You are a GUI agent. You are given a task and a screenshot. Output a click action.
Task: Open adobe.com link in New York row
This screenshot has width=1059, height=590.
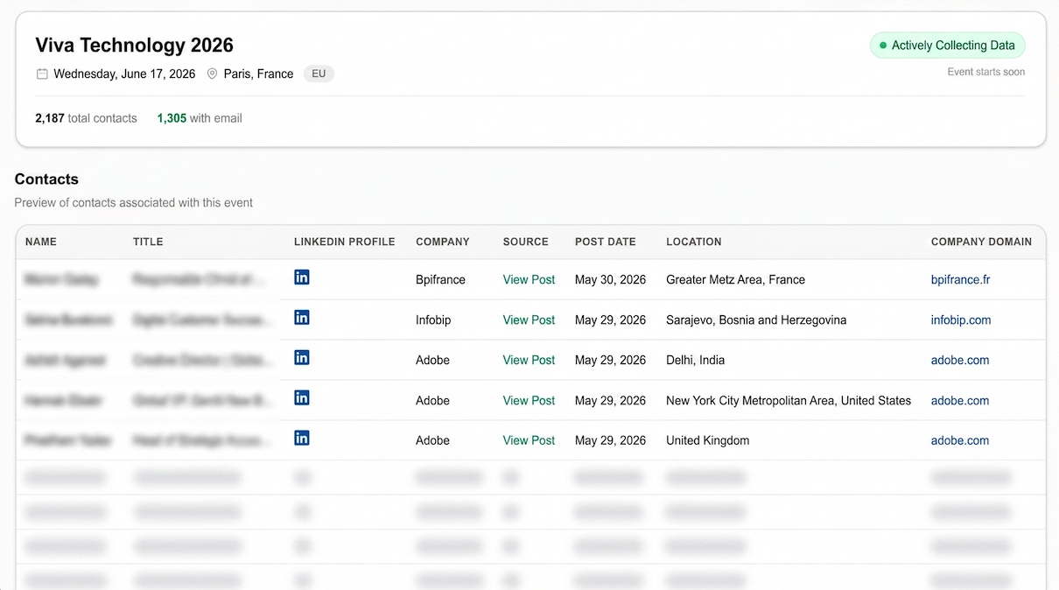point(960,401)
